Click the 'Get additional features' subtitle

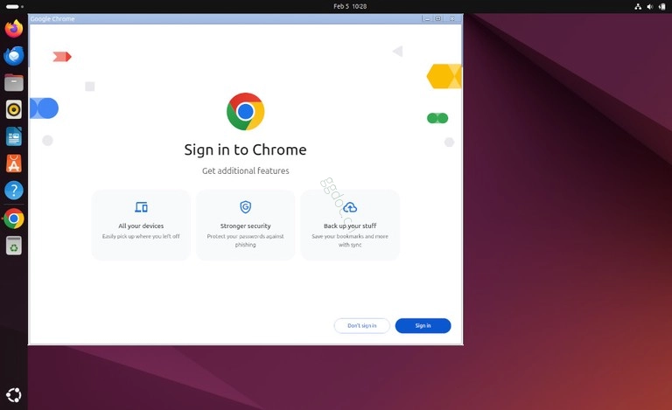tap(246, 170)
